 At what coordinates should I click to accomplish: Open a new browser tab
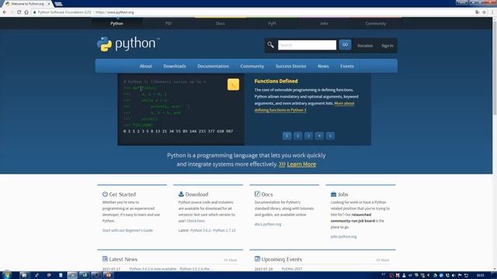(58, 4)
